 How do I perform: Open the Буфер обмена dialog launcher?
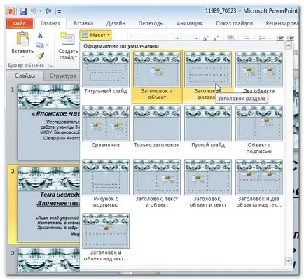click(50, 66)
